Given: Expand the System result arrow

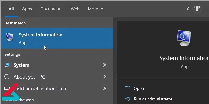Looking at the screenshot, I should (x=104, y=65).
